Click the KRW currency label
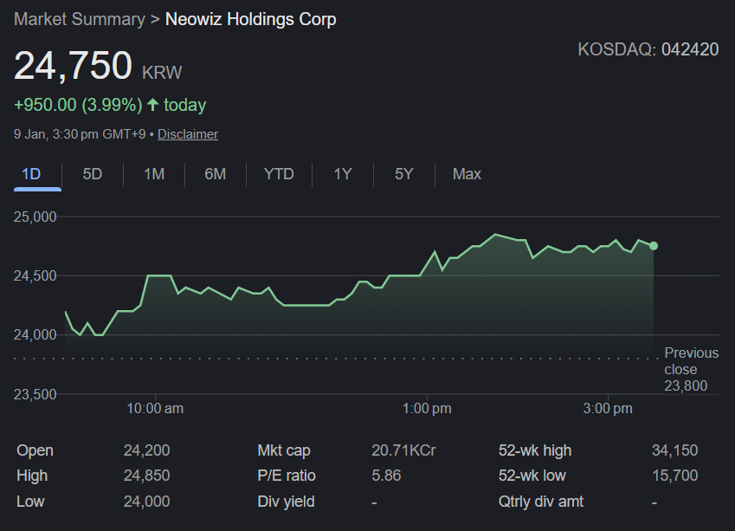Viewport: 735px width, 531px height. pyautogui.click(x=162, y=73)
